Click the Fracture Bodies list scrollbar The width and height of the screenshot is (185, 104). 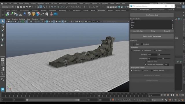(x=173, y=24)
